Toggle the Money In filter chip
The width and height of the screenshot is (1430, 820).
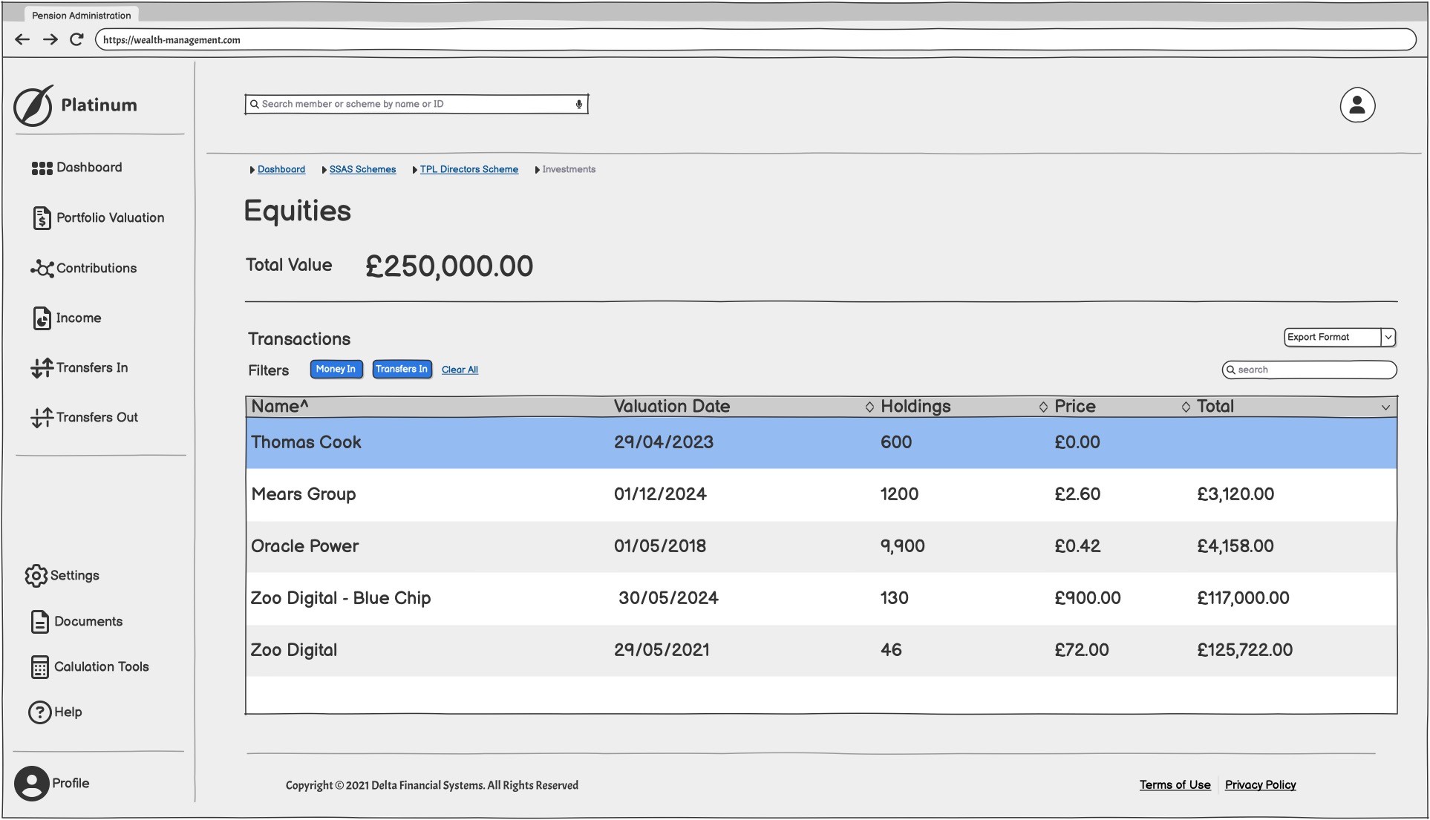point(336,370)
